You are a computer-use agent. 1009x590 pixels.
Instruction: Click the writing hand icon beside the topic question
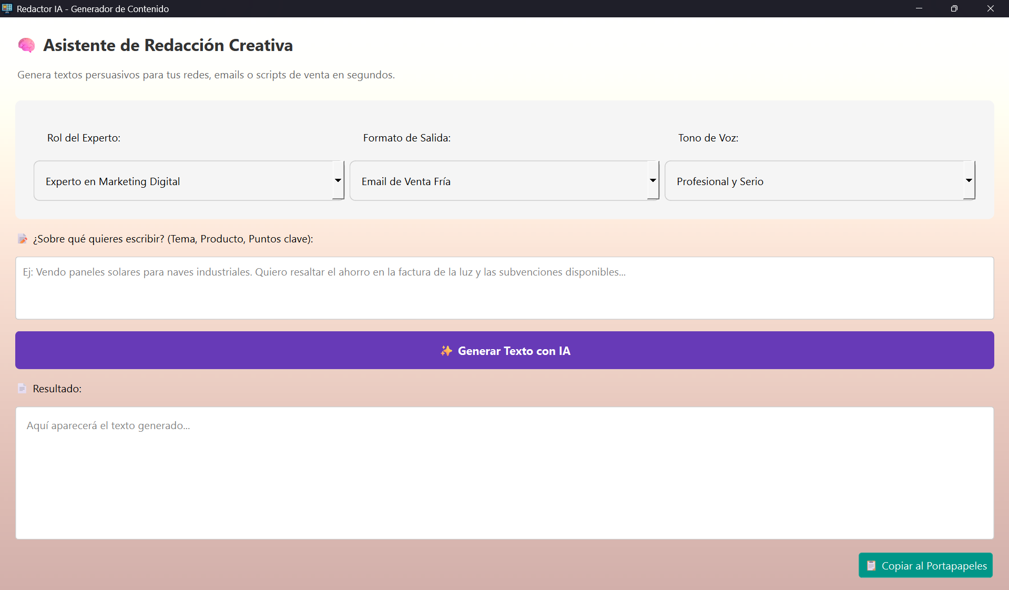click(22, 239)
